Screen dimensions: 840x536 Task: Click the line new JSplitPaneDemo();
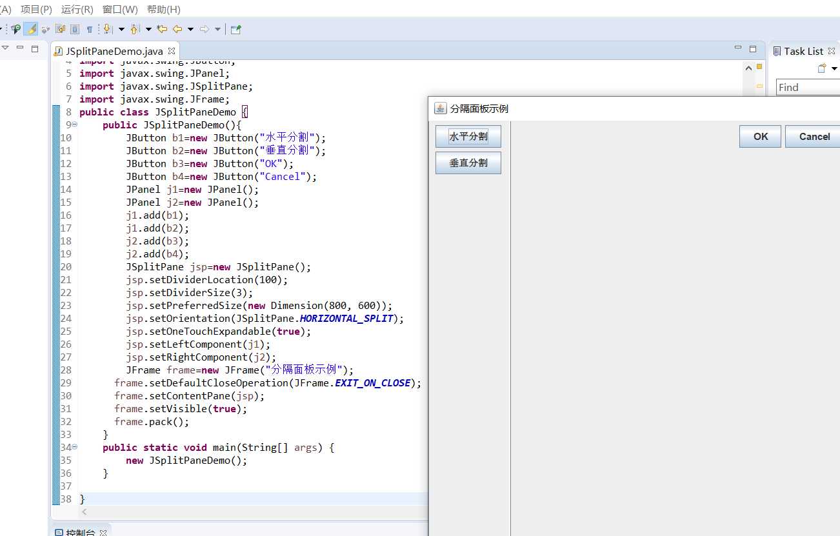[x=186, y=460]
